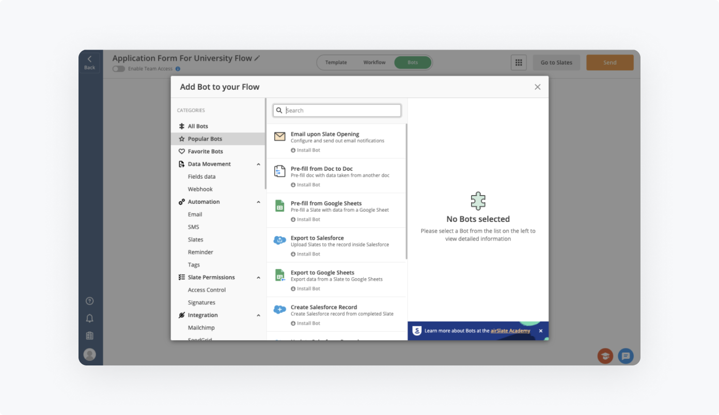Switch to the Template tab
Image resolution: width=719 pixels, height=415 pixels.
[336, 62]
